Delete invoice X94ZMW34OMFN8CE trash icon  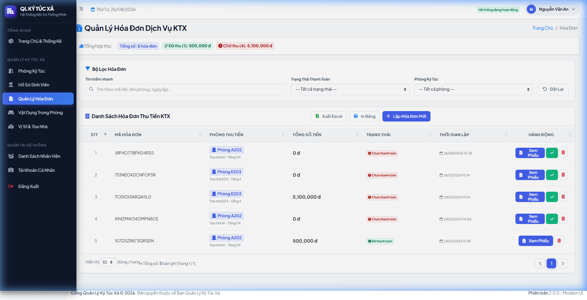pyautogui.click(x=563, y=219)
